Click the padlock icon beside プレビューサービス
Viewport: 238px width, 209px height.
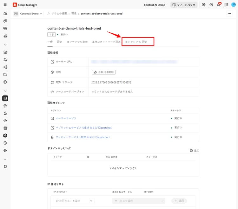tap(52, 137)
